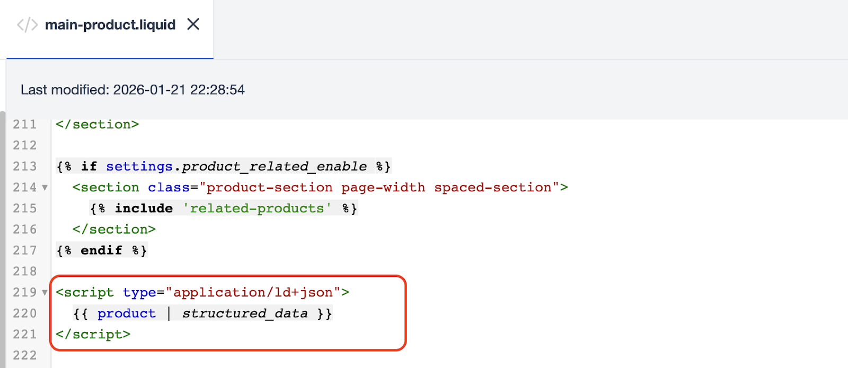Fold the script block at line 219
This screenshot has width=848, height=368.
click(45, 292)
